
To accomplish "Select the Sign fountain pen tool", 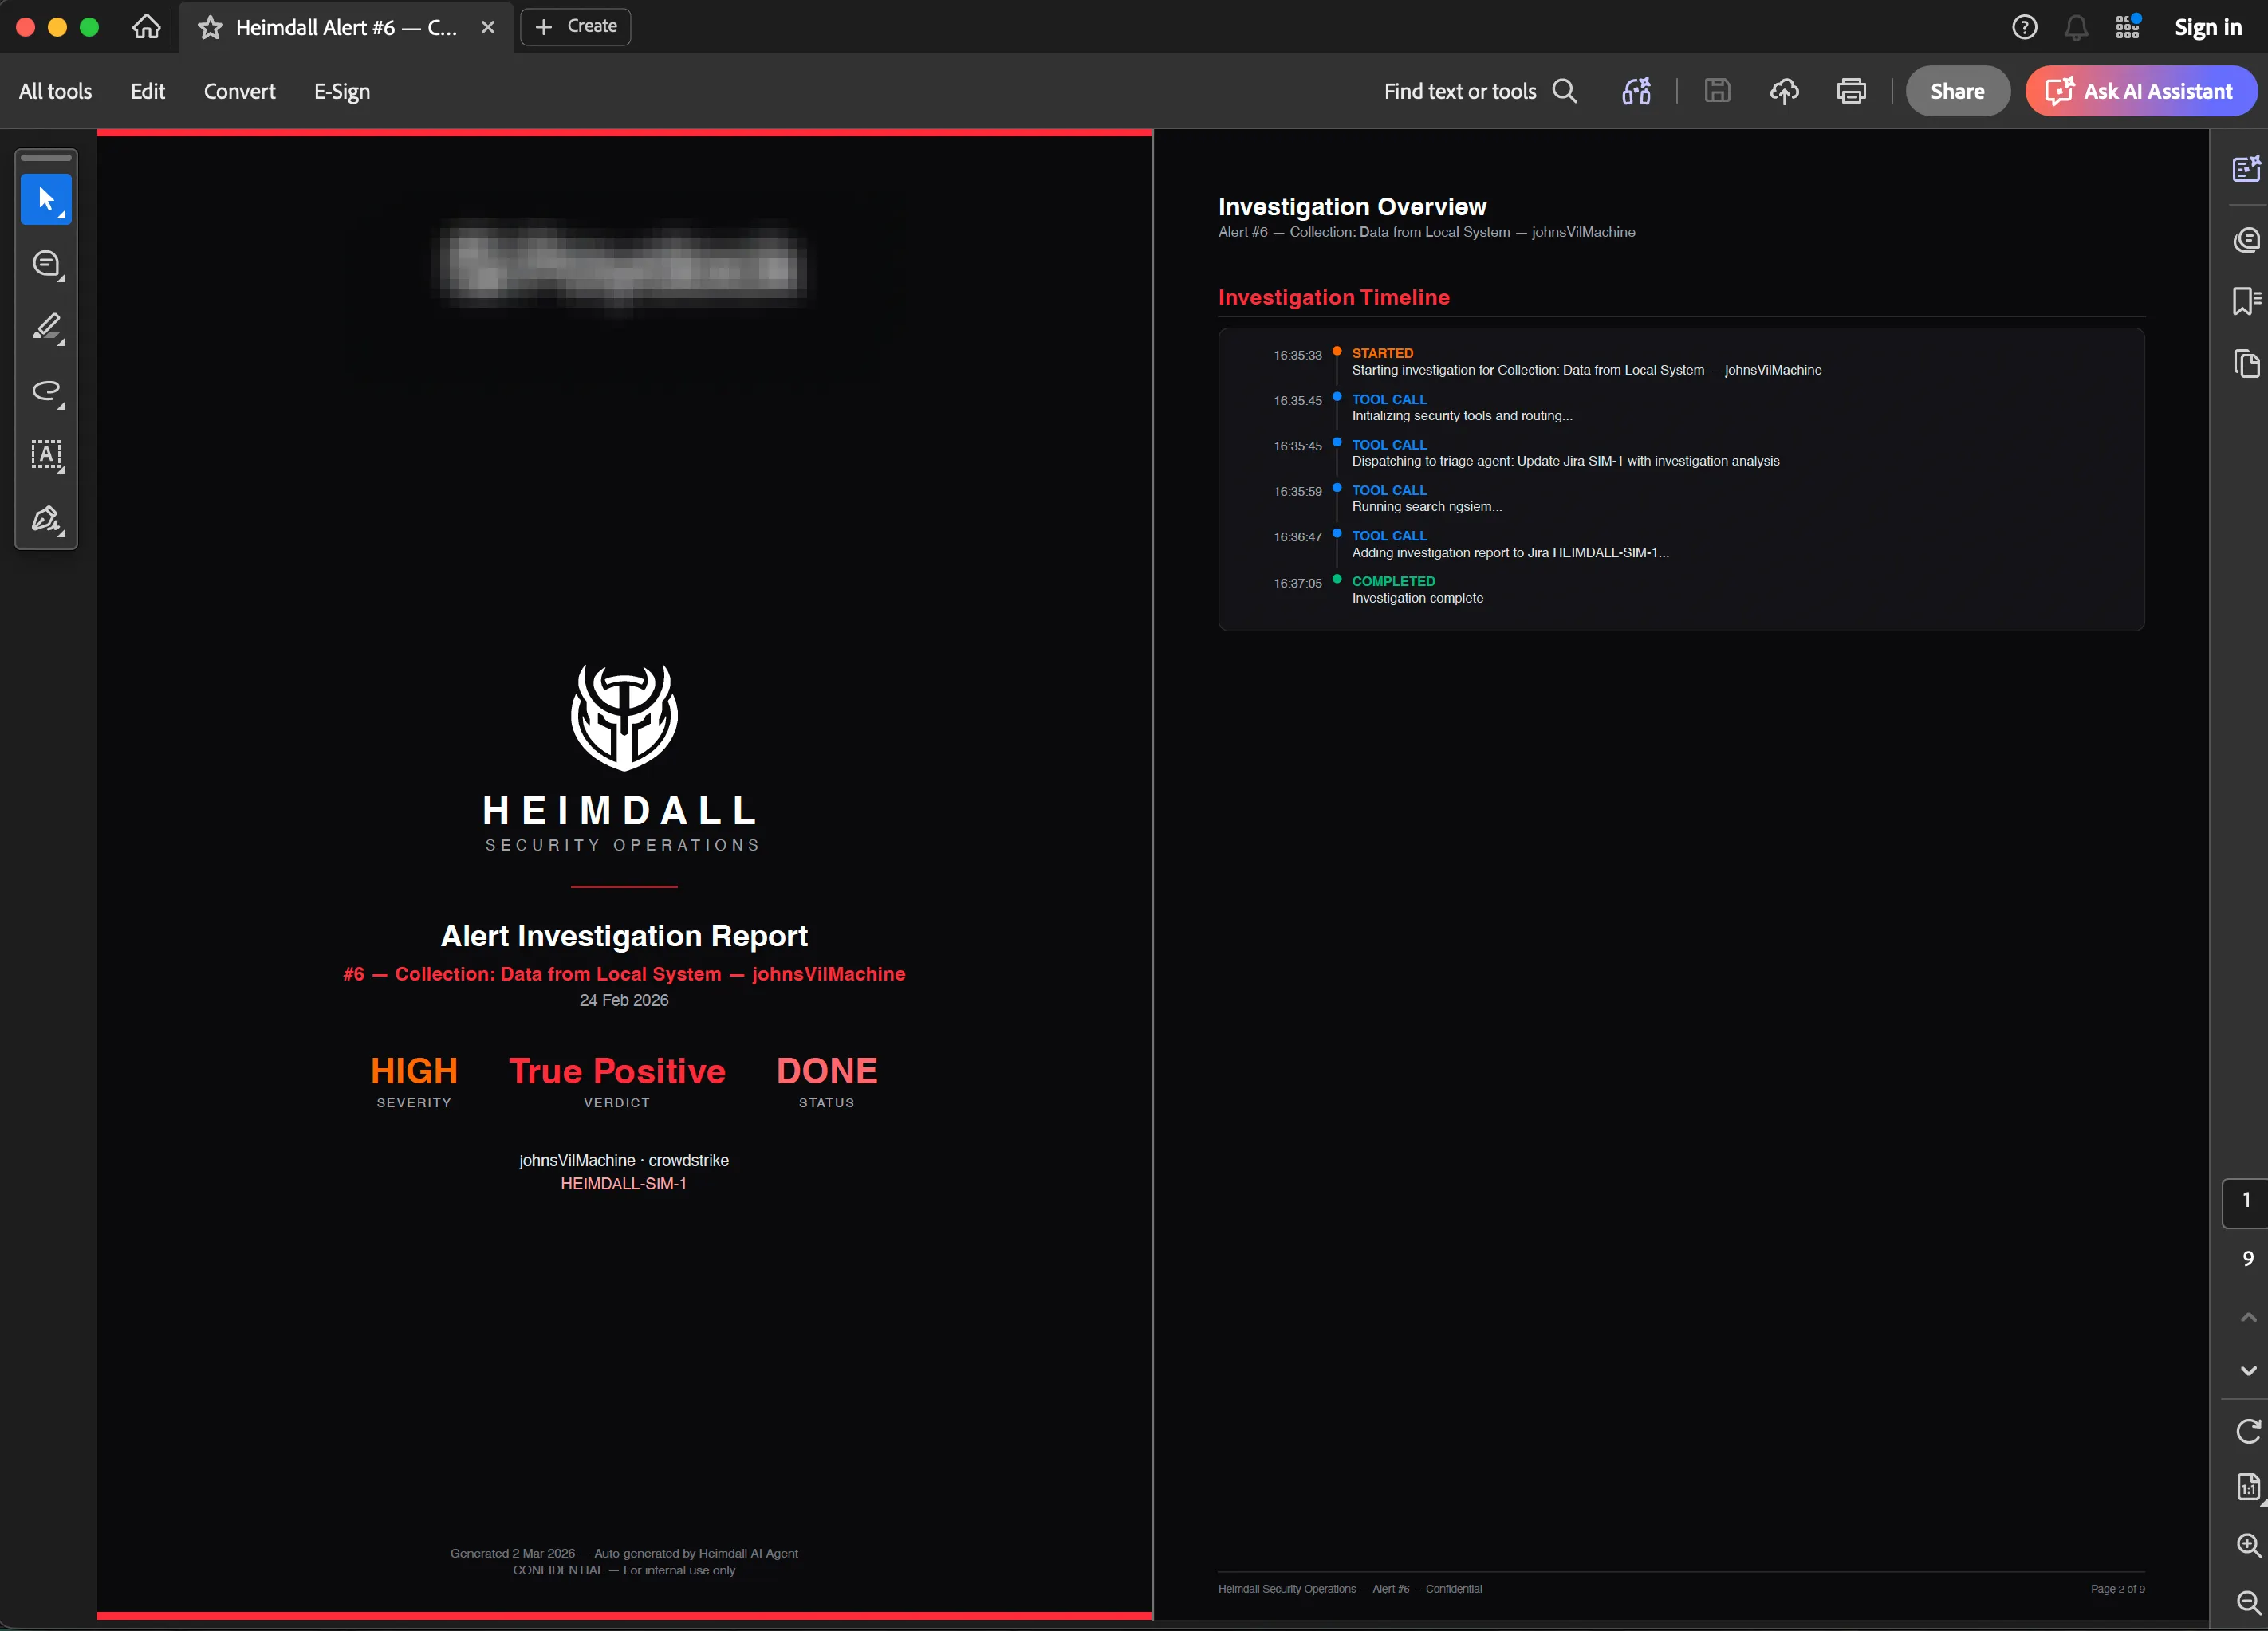I will 46,519.
